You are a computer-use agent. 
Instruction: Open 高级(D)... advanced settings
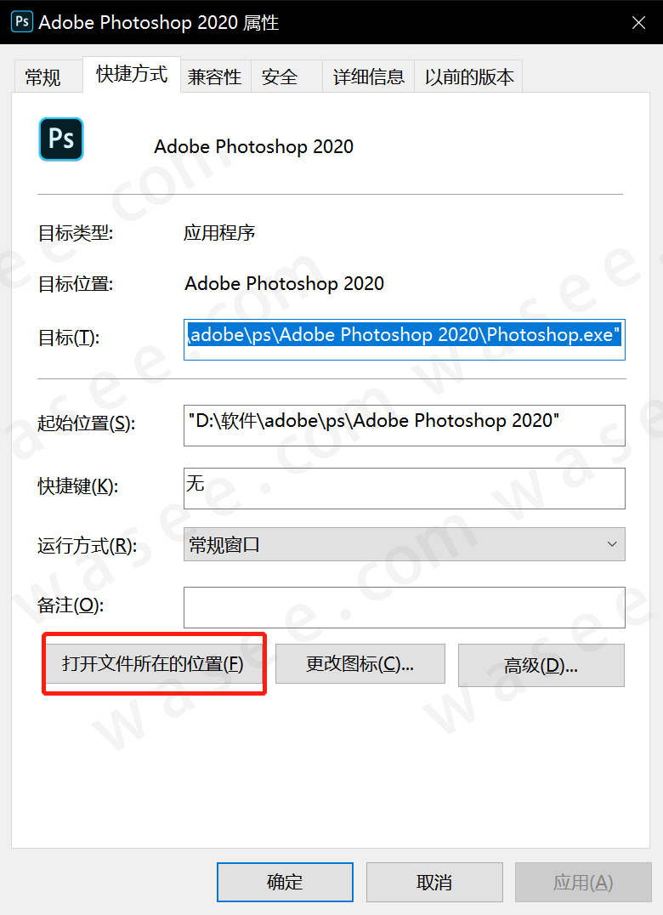coord(541,665)
